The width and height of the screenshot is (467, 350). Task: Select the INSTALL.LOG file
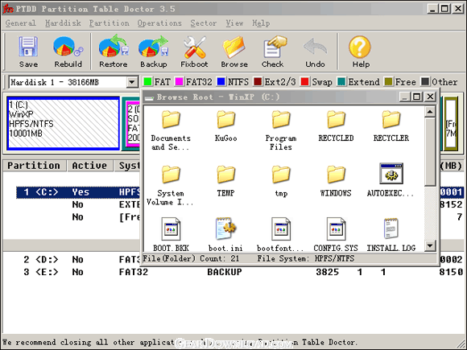391,234
